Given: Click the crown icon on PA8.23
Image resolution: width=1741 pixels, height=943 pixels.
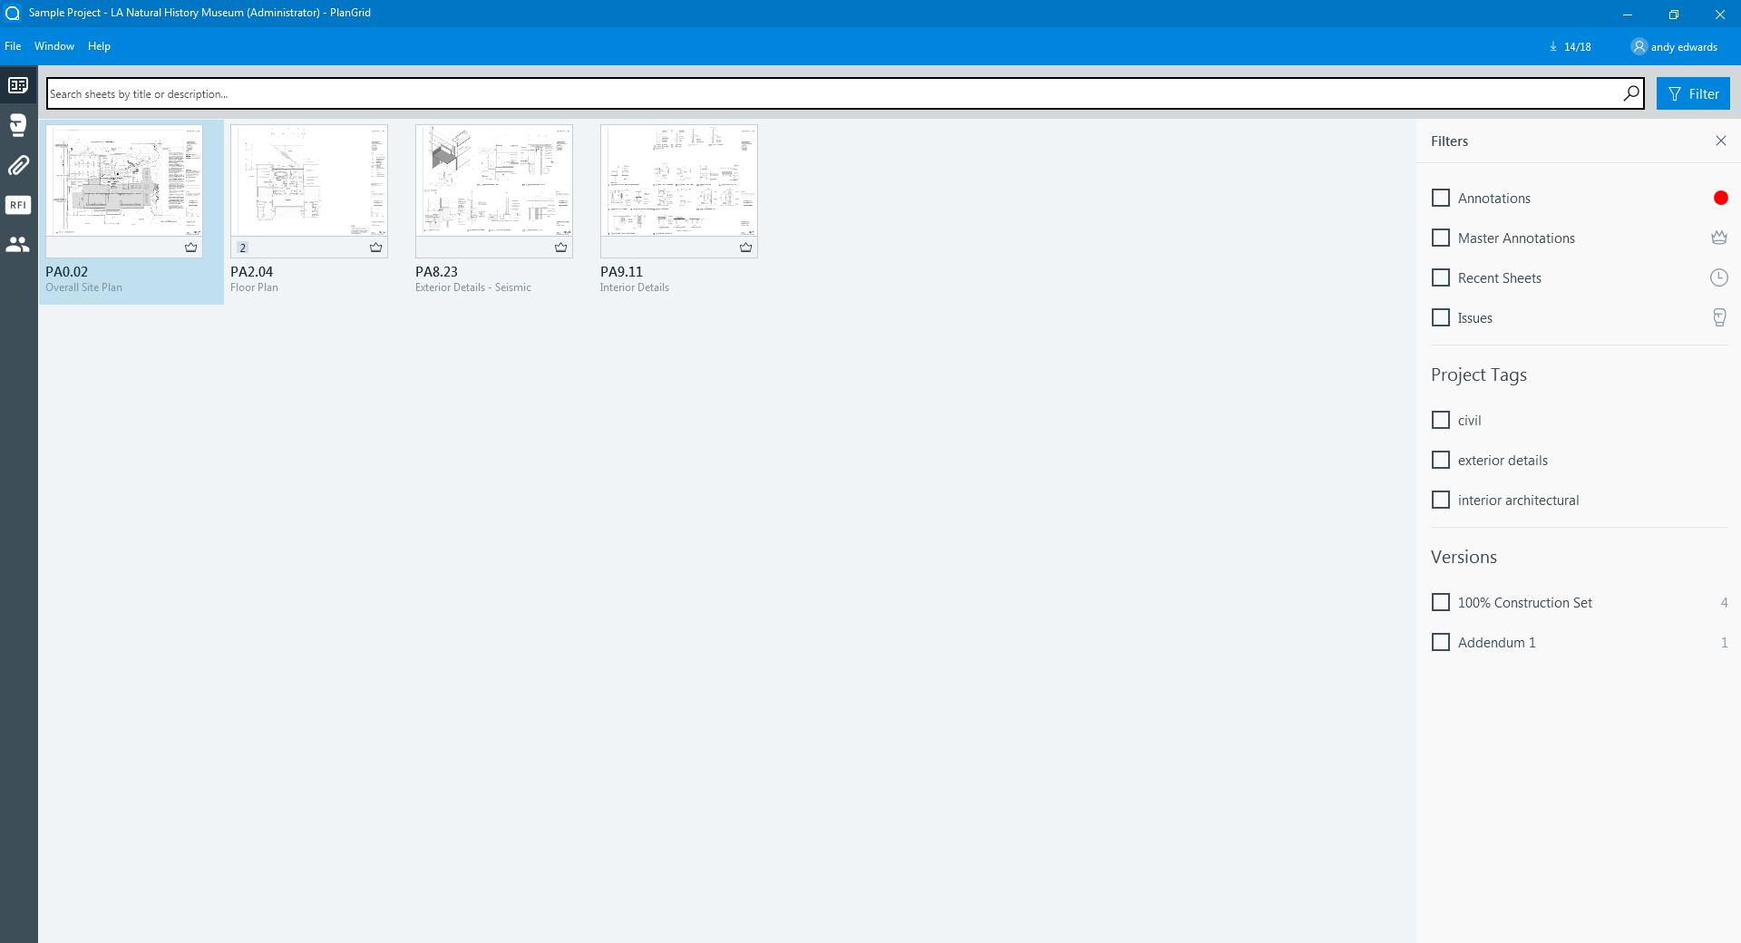Looking at the screenshot, I should pyautogui.click(x=560, y=247).
